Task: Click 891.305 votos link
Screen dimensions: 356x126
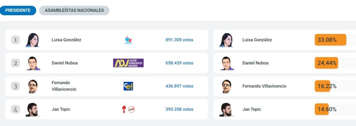Action: (179, 40)
